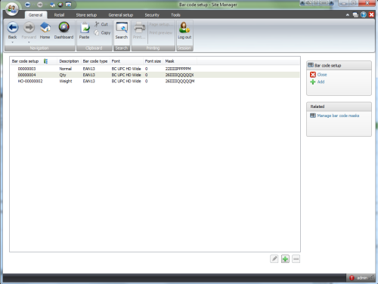
Task: Select the HO-00000002 Weight row
Action: pos(155,81)
